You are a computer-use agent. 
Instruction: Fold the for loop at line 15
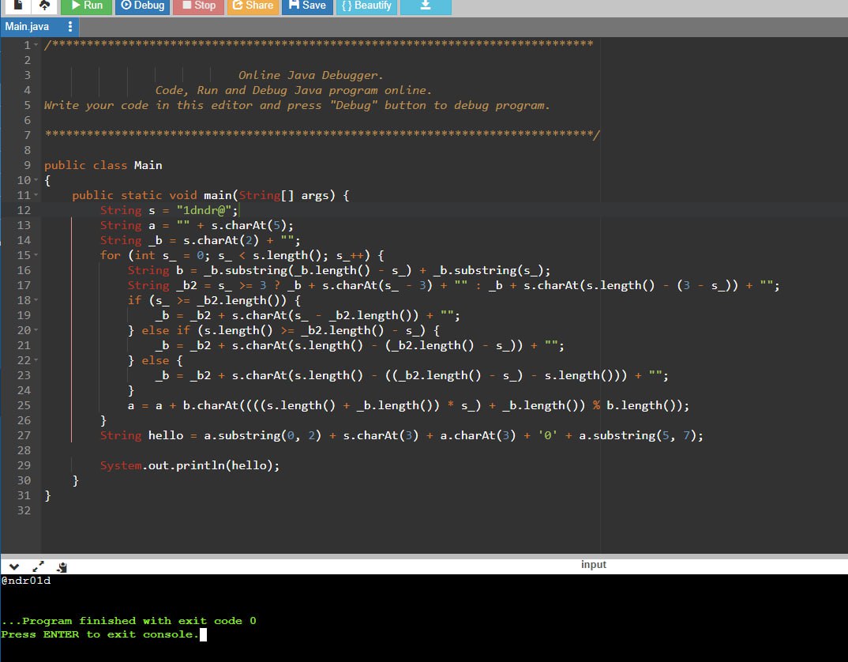pyautogui.click(x=36, y=255)
